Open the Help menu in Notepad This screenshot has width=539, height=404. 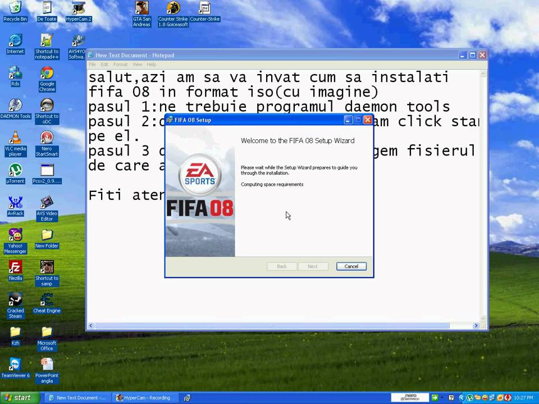[x=152, y=65]
